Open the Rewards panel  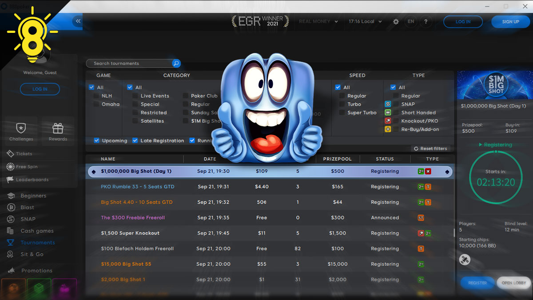coord(58,132)
